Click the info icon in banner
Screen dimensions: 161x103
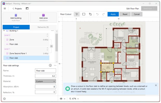[68, 88]
